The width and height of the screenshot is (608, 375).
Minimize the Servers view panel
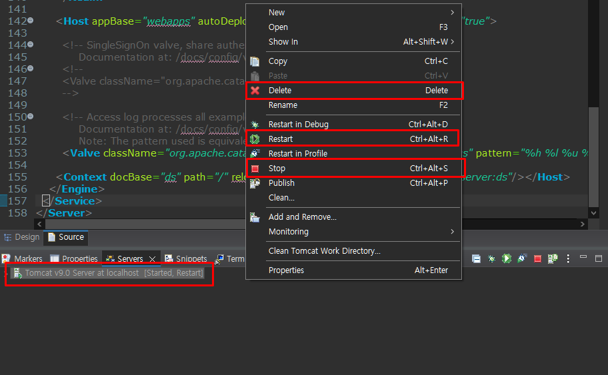point(583,257)
